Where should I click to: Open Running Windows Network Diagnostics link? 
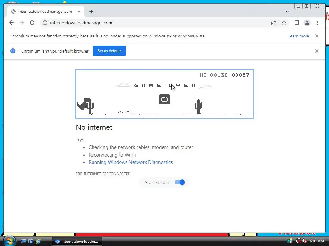[x=130, y=162]
